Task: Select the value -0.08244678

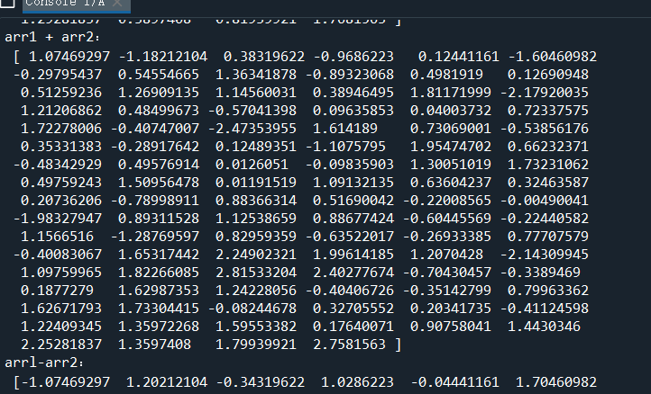Action: click(252, 309)
